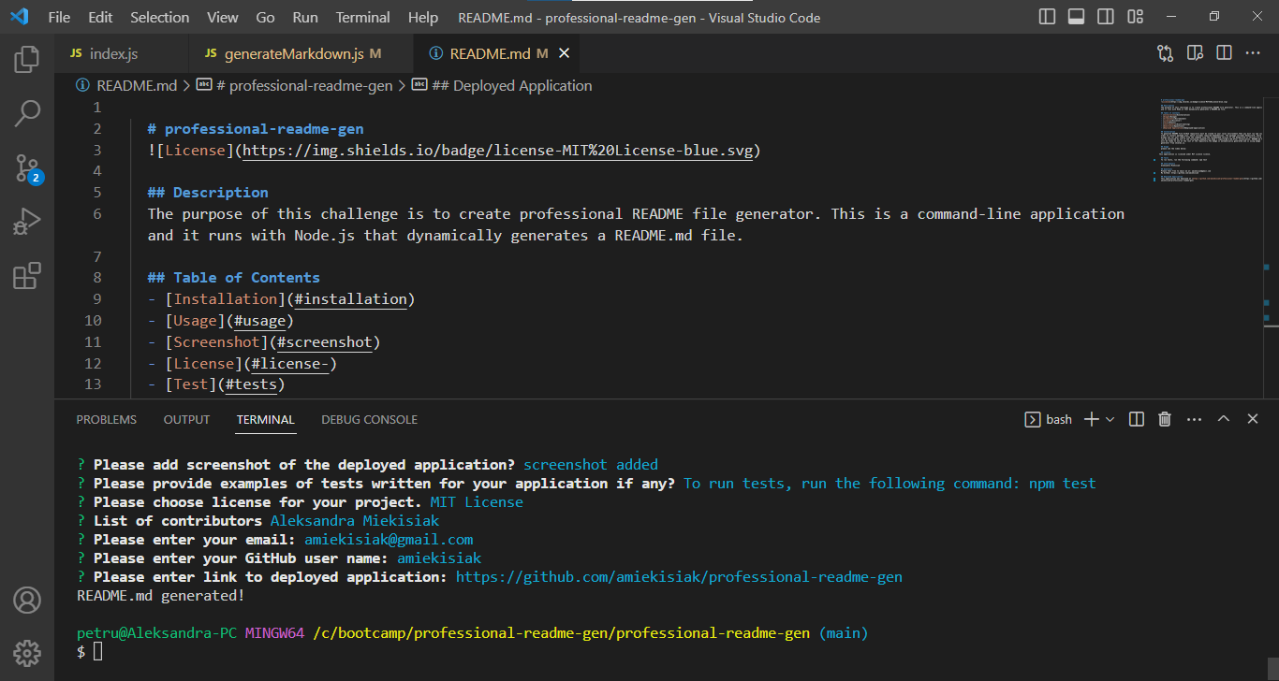Open the Search view
This screenshot has height=681, width=1279.
(x=26, y=112)
